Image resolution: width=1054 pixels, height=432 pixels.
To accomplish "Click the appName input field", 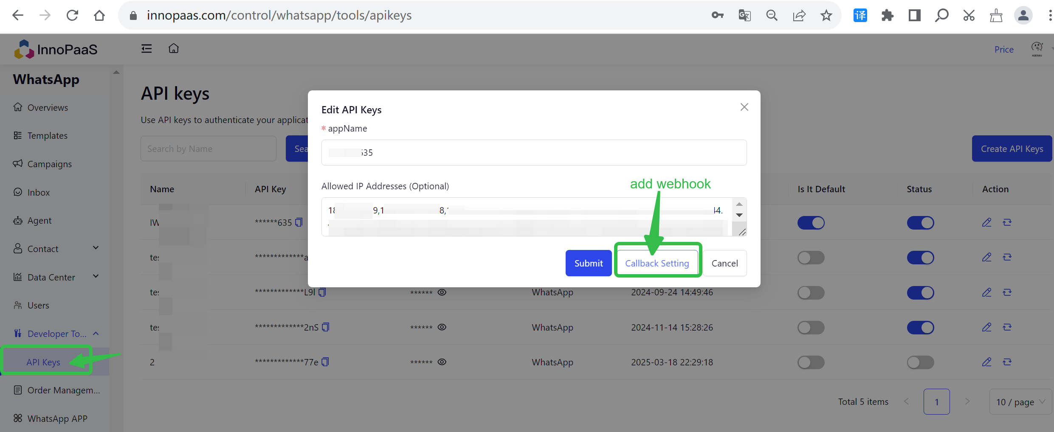I will point(534,152).
